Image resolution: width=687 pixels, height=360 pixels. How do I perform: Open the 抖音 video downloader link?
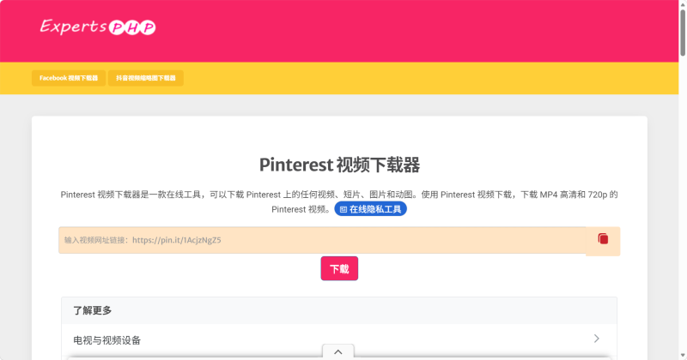pyautogui.click(x=146, y=78)
